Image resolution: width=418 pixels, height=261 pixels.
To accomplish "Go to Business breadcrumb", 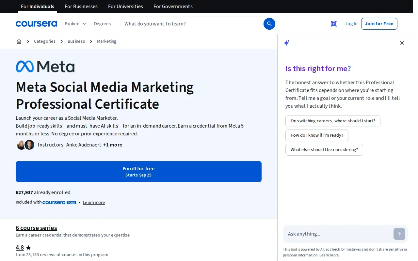I will pos(76,41).
